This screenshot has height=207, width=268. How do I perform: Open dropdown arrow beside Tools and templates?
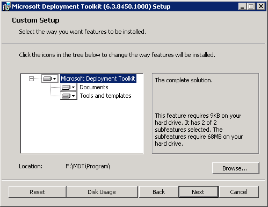(x=74, y=96)
